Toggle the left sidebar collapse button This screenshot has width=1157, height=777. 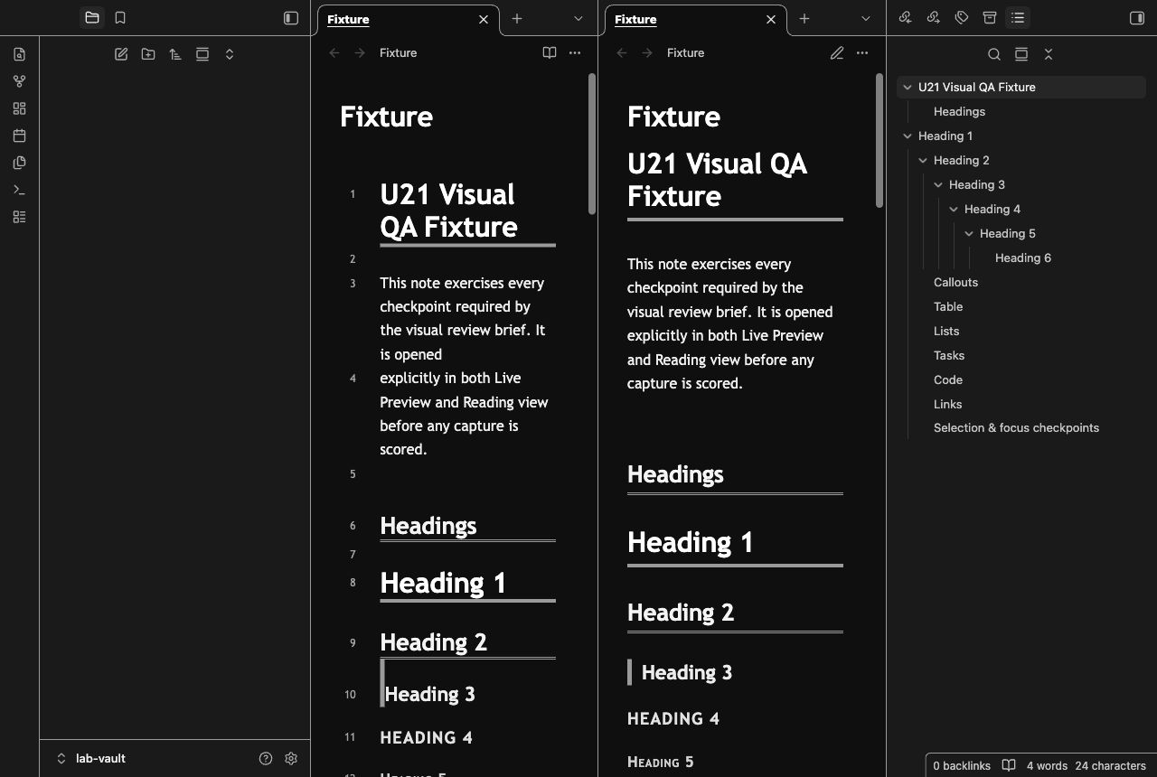click(x=291, y=18)
